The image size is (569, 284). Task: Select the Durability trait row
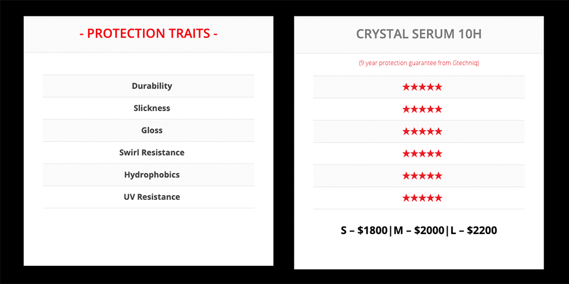point(149,86)
